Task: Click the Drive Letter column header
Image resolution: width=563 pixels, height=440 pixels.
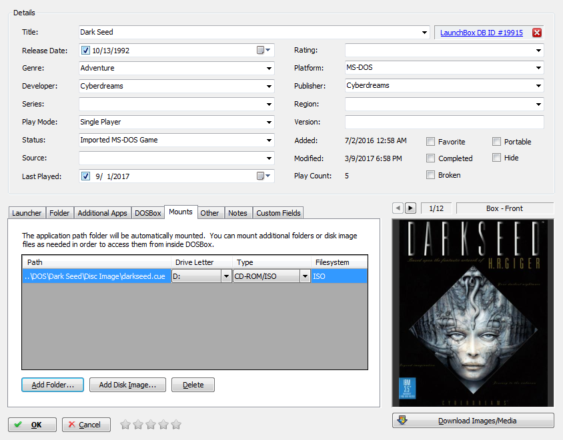Action: coord(202,262)
